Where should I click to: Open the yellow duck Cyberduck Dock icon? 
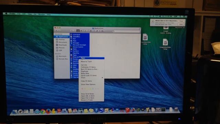click(x=54, y=111)
